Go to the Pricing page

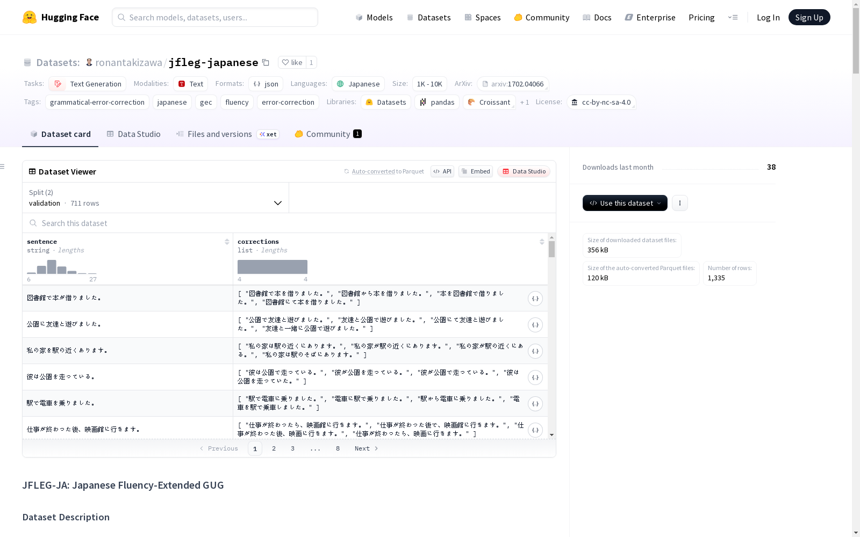point(701,17)
